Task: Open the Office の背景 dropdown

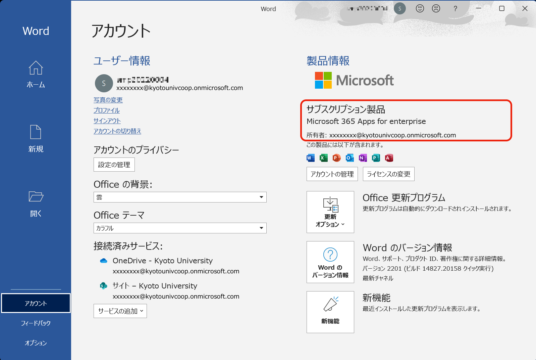Action: coord(180,197)
